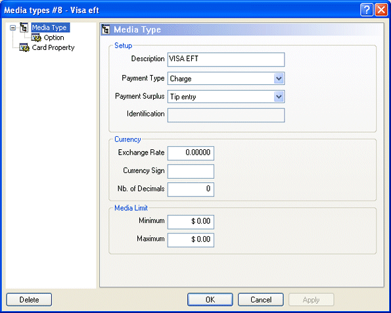The image size is (391, 313).
Task: Click the Maximum media limit field
Action: click(x=191, y=240)
